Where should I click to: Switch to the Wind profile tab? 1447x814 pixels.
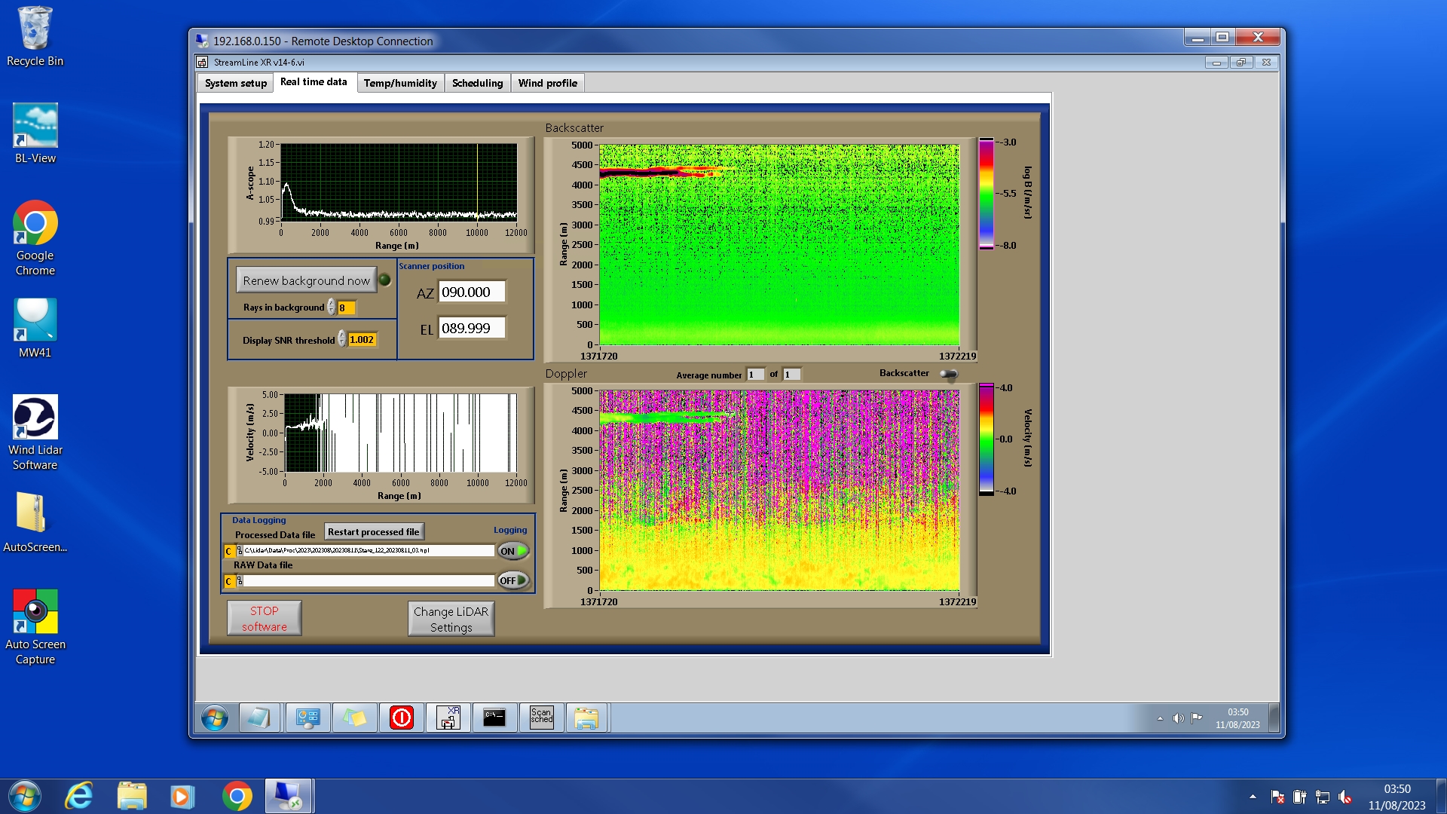(547, 83)
